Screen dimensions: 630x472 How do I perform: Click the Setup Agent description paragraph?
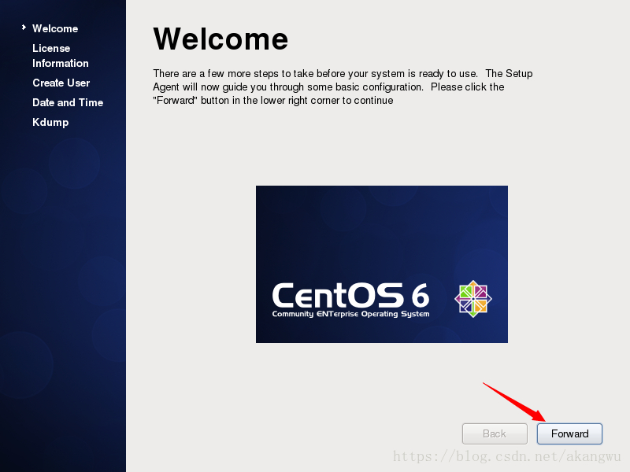pos(343,87)
